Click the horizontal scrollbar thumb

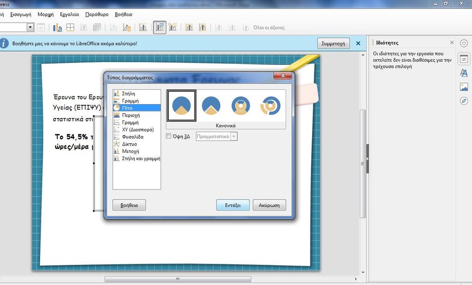(177, 279)
